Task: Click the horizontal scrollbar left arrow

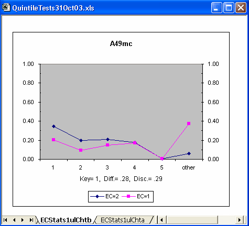Action: pyautogui.click(x=162, y=220)
